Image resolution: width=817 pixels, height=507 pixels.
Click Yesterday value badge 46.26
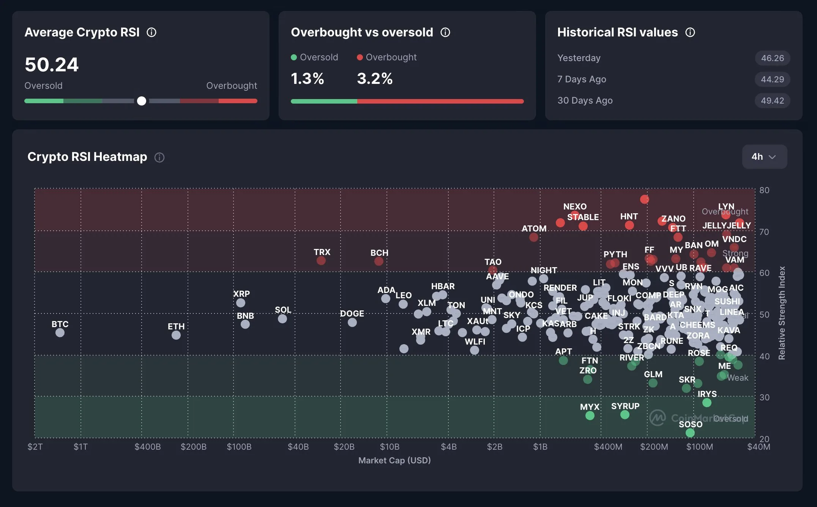773,58
